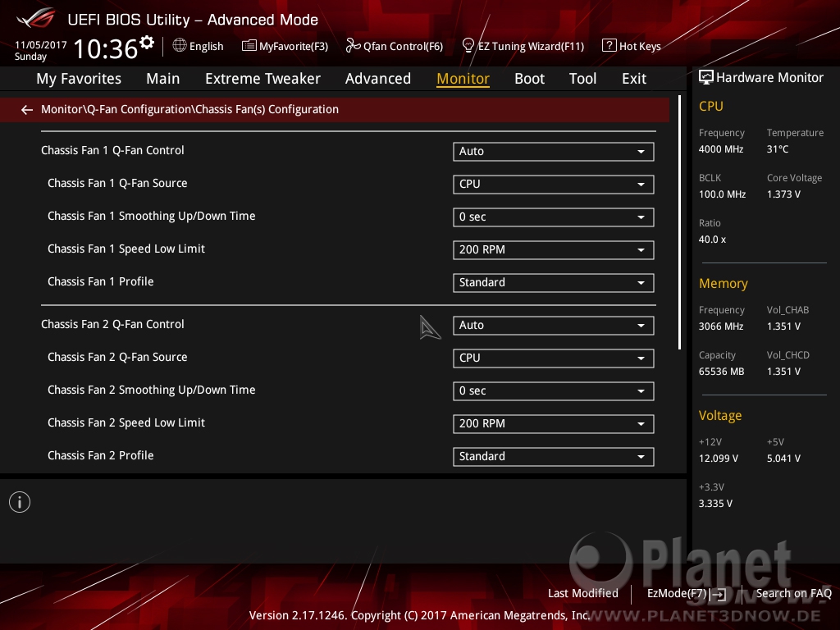
Task: Click the Hot Keys question mark icon
Action: (609, 46)
